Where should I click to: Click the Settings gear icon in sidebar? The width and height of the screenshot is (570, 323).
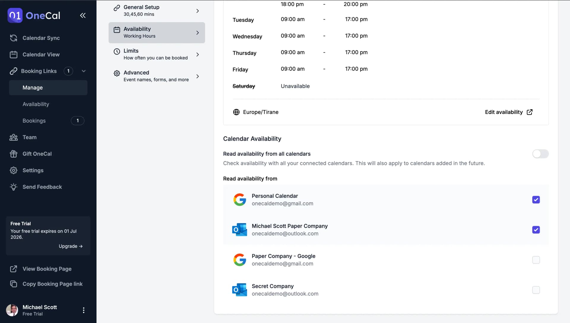point(14,171)
